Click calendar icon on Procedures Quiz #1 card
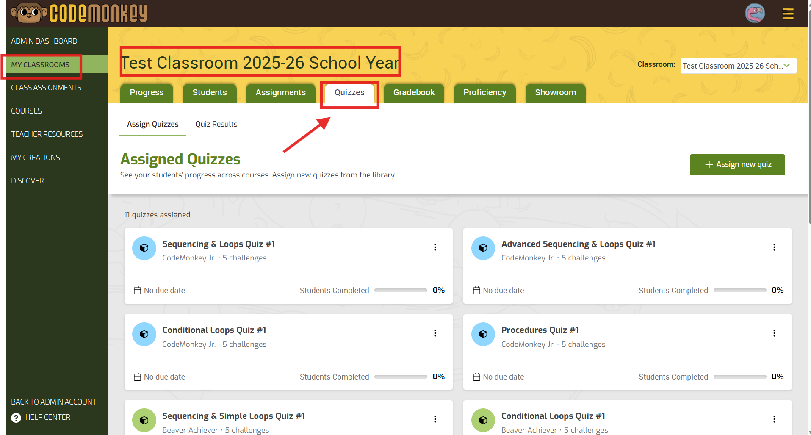811x435 pixels. pyautogui.click(x=476, y=377)
